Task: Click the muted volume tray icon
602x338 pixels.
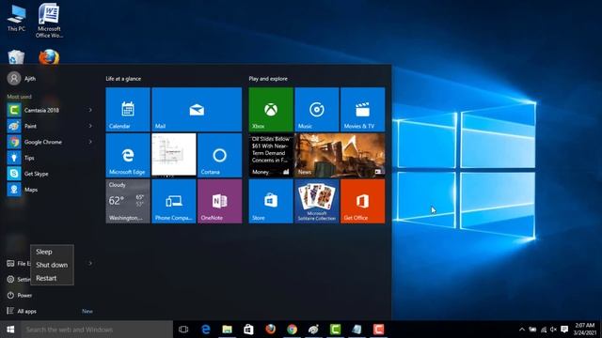Action: tap(553, 330)
